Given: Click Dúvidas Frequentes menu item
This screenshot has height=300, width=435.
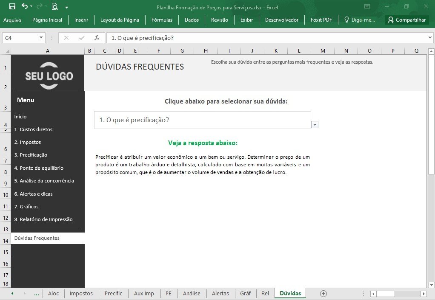Looking at the screenshot, I should pyautogui.click(x=48, y=238).
